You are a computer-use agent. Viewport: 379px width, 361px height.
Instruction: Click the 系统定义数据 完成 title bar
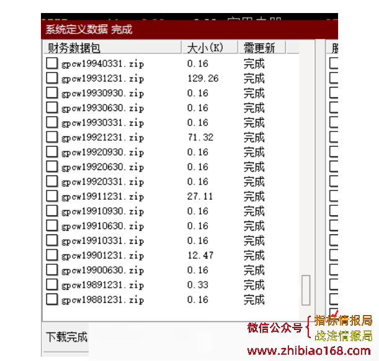coord(189,30)
